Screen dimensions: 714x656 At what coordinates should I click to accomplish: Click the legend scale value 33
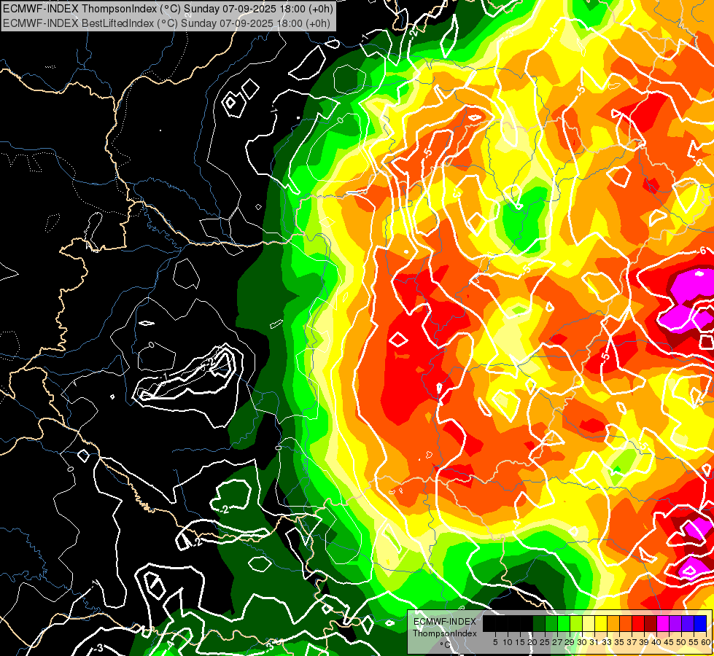607,642
